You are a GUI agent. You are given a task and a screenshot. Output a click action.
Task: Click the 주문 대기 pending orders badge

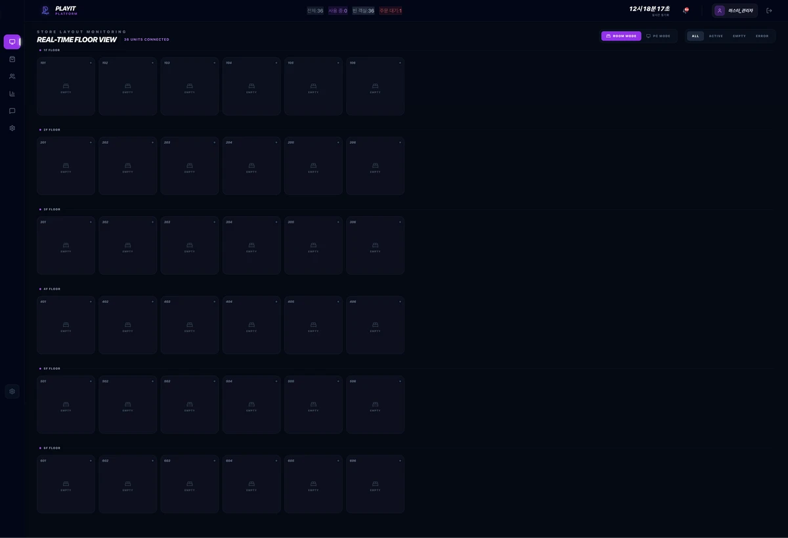(x=390, y=11)
